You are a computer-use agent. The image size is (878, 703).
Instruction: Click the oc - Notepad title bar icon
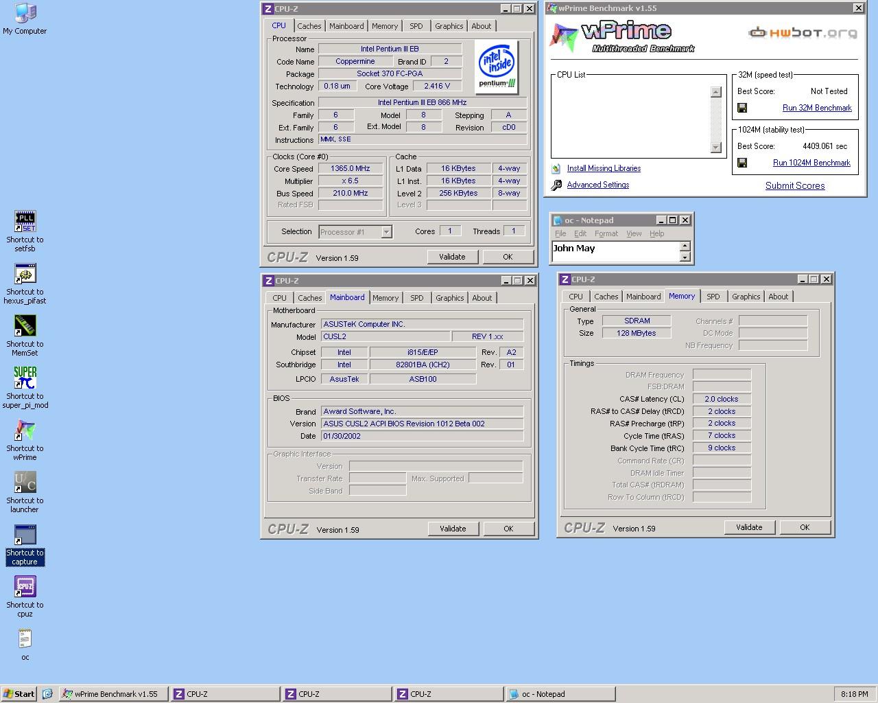[558, 220]
